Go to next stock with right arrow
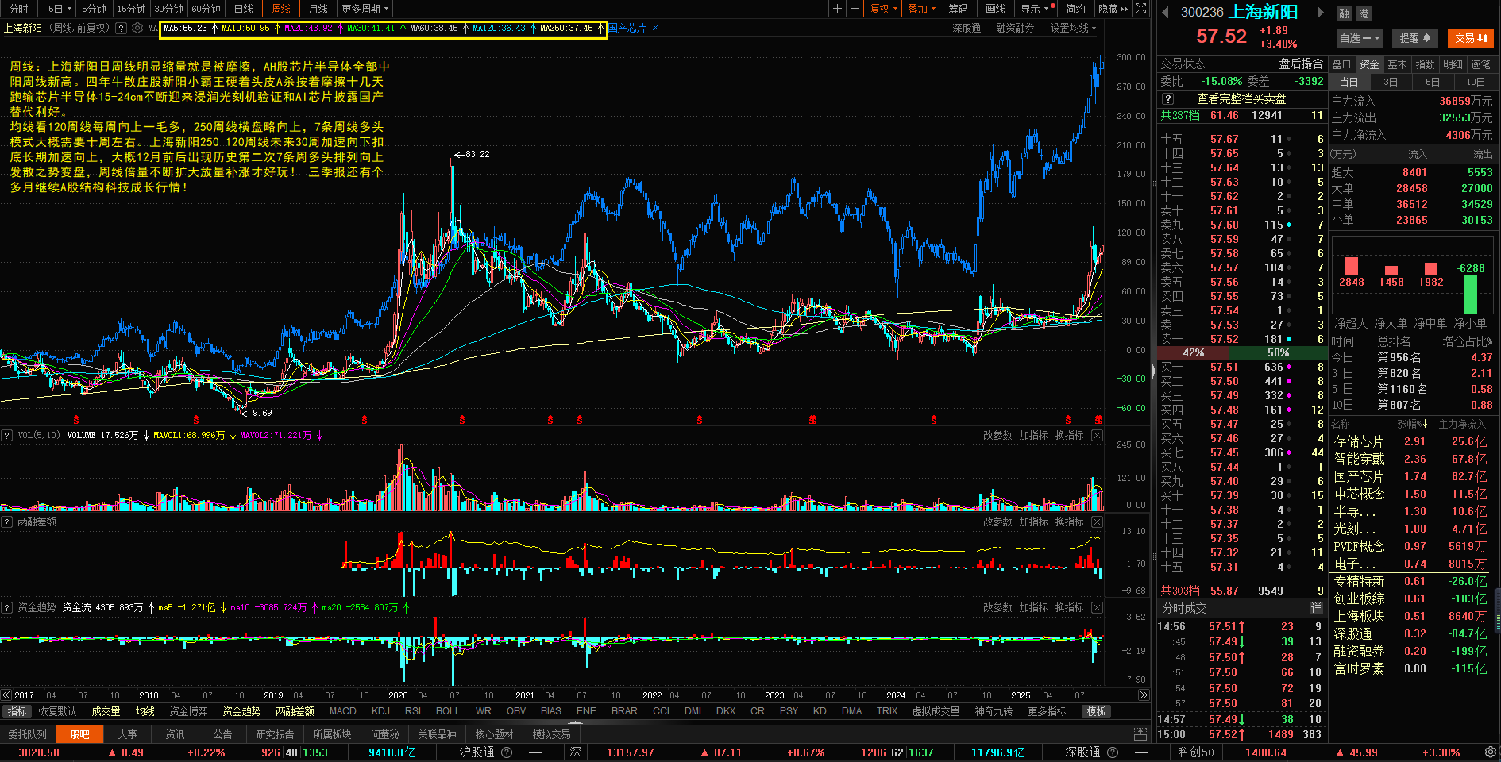Viewport: 1501px width, 762px height. tap(1321, 12)
